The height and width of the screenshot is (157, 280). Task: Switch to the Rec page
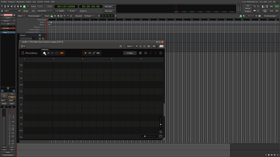pyautogui.click(x=271, y=6)
